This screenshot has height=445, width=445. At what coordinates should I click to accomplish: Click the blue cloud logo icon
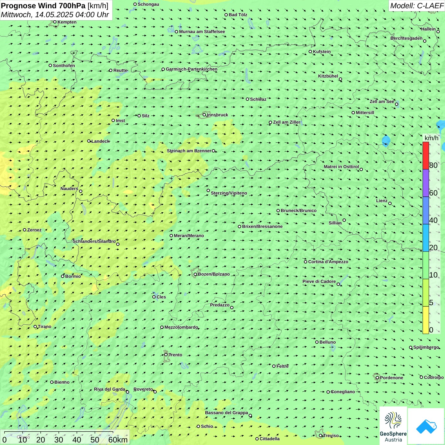point(426,427)
